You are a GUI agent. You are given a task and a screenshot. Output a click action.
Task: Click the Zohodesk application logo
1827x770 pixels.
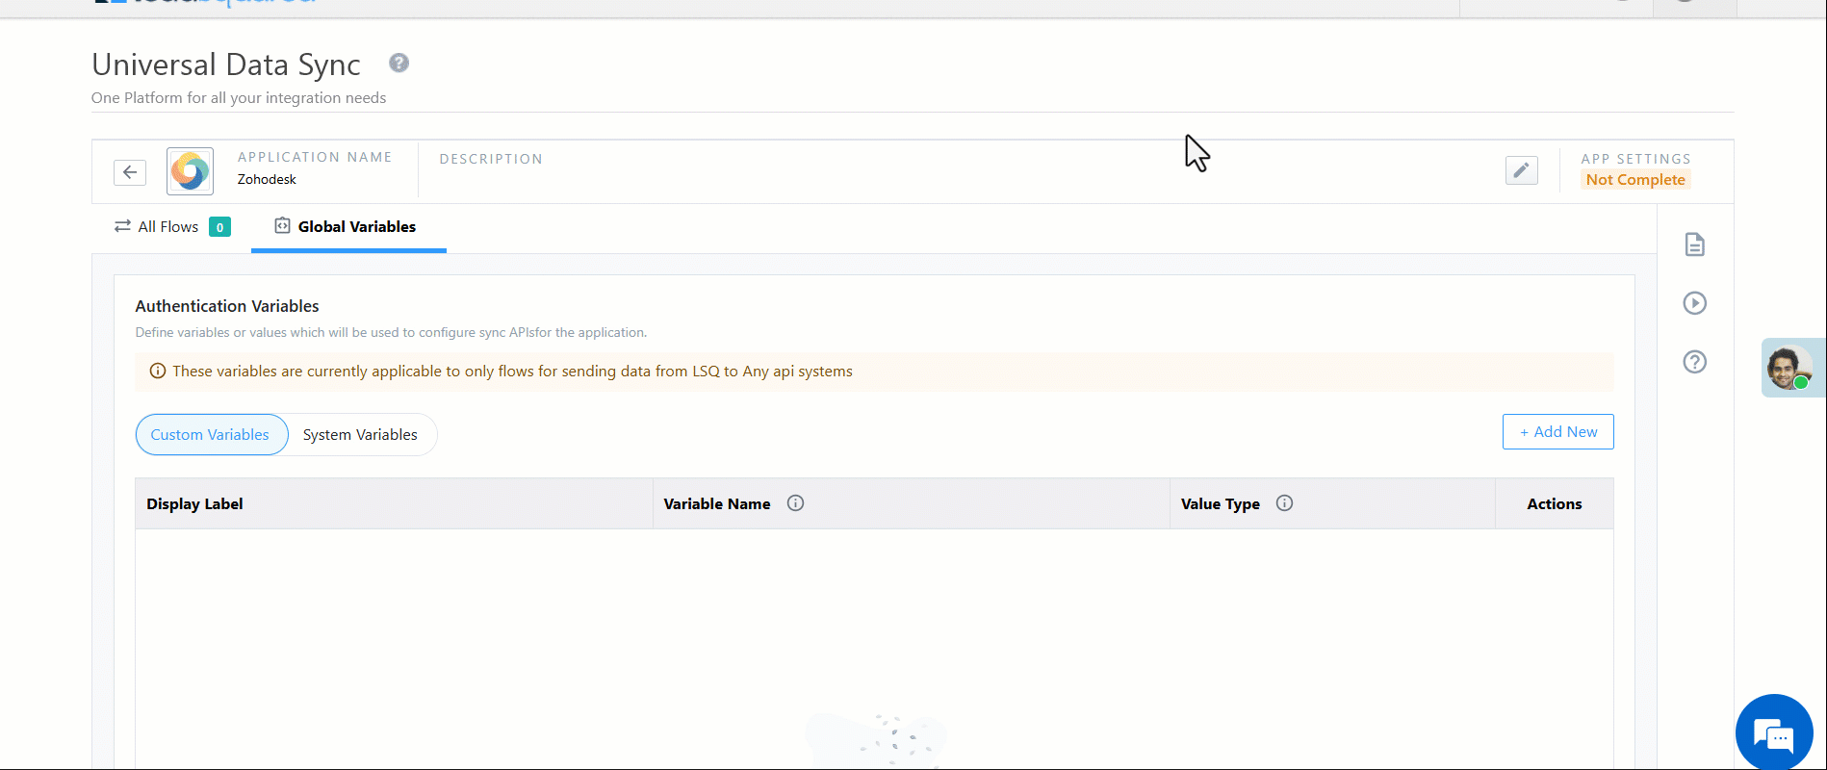point(190,171)
